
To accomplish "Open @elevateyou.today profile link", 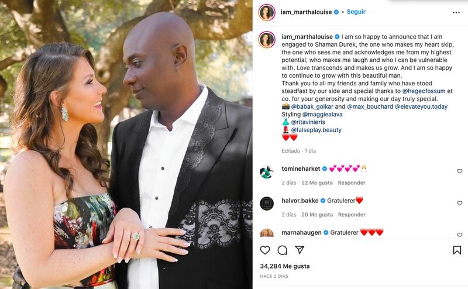I will [x=421, y=106].
